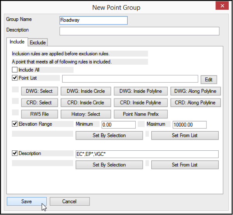
Task: Choose DWG: Inside Polyline
Action: click(x=140, y=91)
